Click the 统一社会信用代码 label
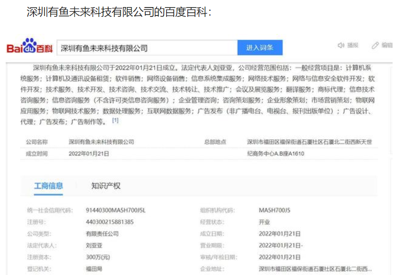Screen dimensions: 394x275 tap(50, 210)
